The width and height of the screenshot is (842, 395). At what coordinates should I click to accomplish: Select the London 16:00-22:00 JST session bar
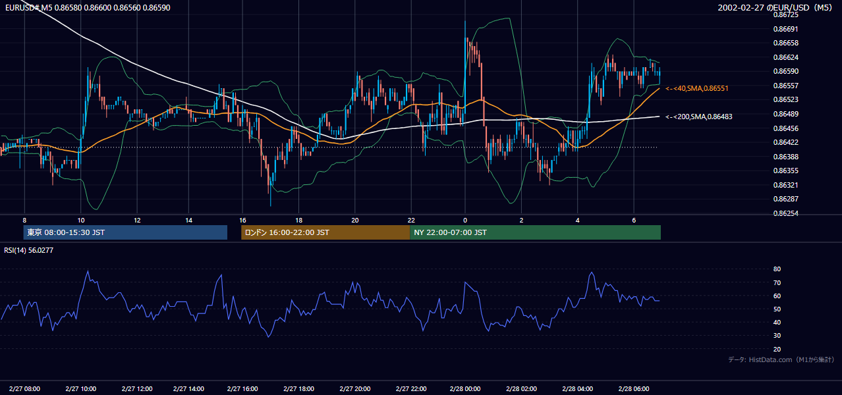(325, 232)
